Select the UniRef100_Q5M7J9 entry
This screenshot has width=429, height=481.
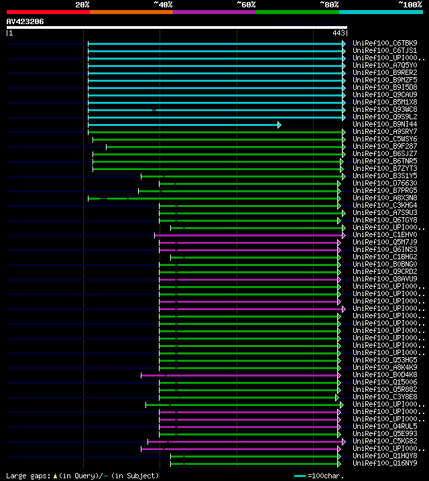pos(385,242)
